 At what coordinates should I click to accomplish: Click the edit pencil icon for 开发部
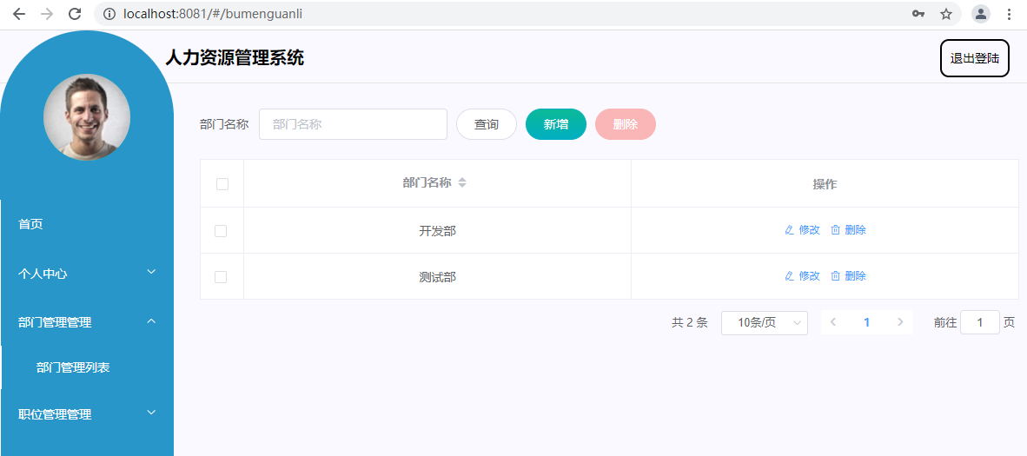click(x=789, y=230)
